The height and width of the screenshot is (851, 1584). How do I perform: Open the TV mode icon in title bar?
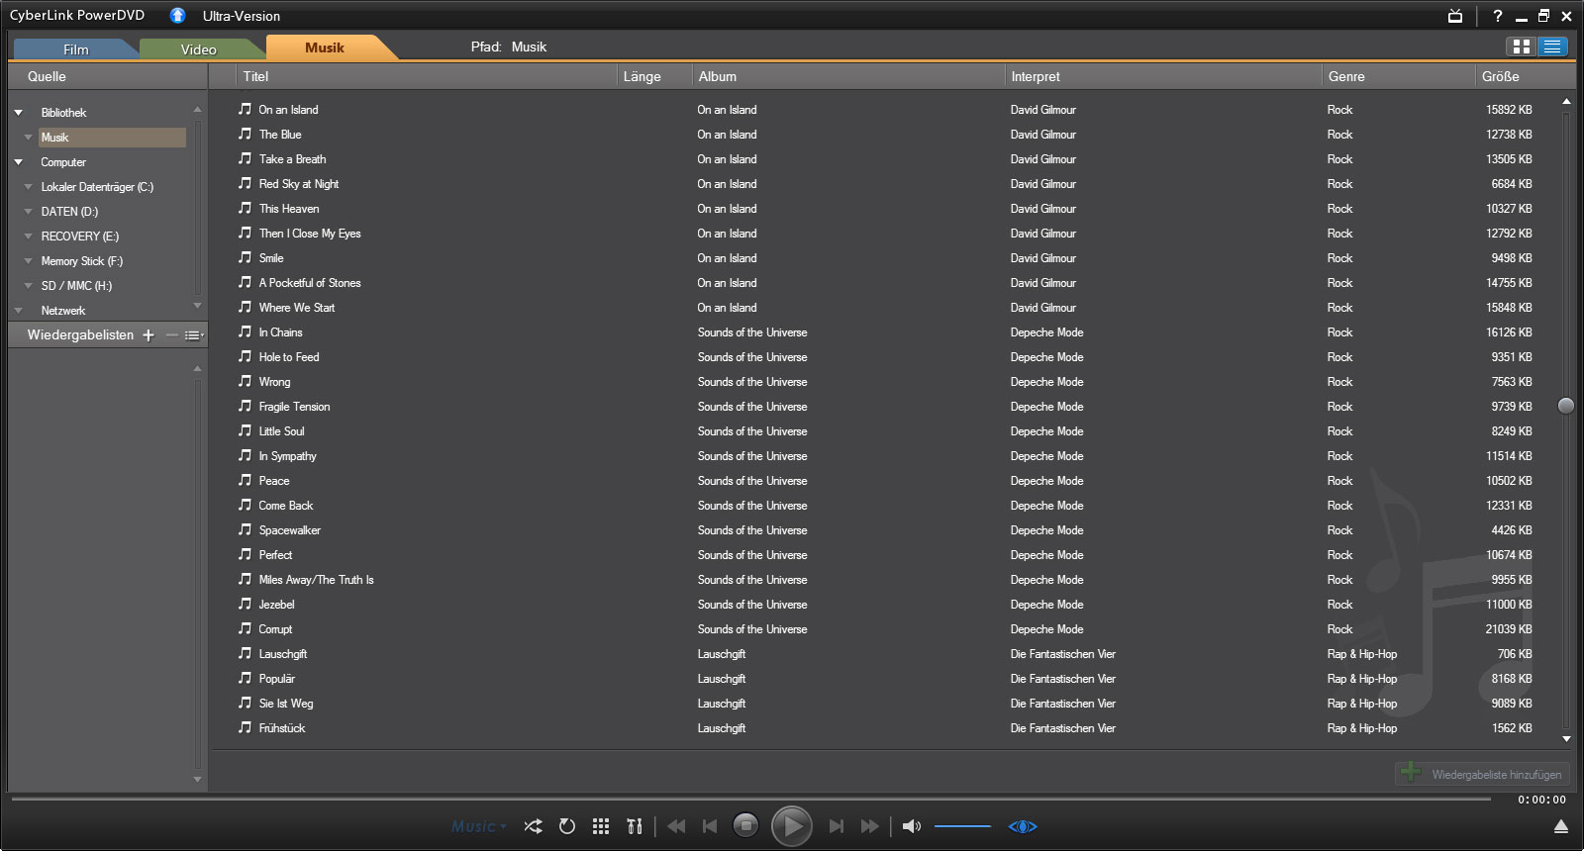(x=1455, y=16)
